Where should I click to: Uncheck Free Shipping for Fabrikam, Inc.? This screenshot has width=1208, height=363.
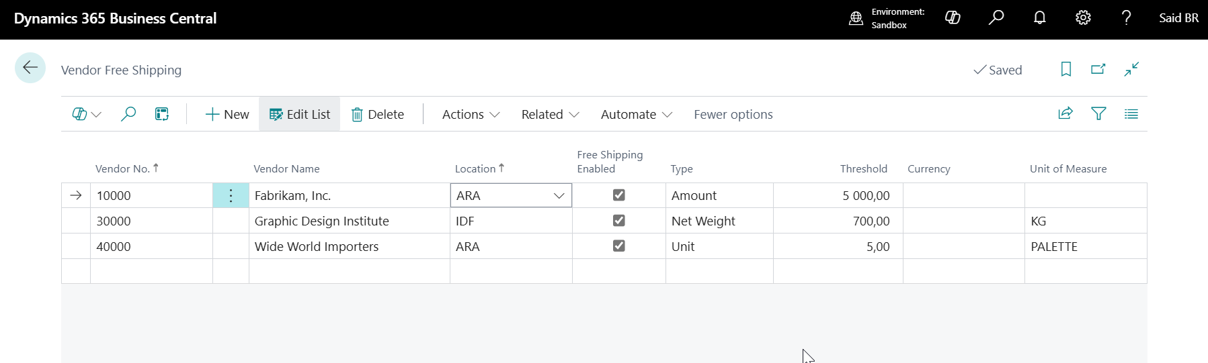point(619,195)
